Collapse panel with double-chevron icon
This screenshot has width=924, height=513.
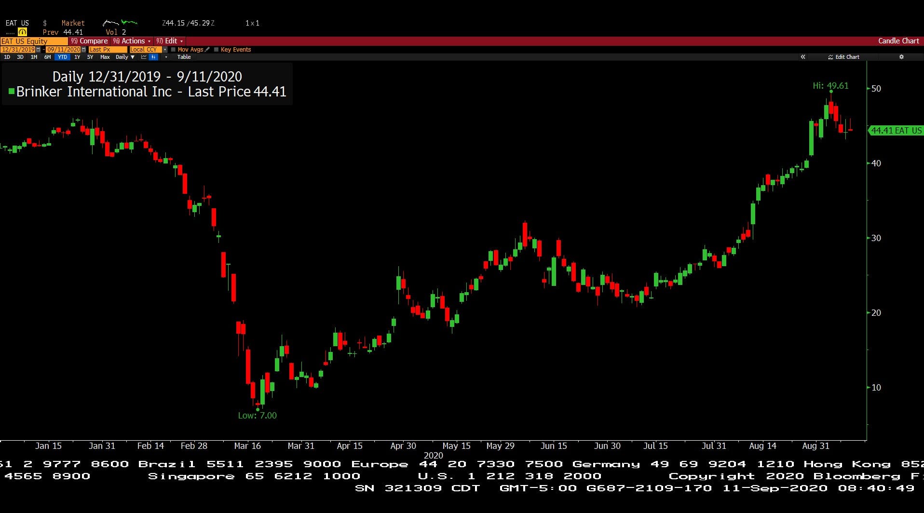coord(803,57)
